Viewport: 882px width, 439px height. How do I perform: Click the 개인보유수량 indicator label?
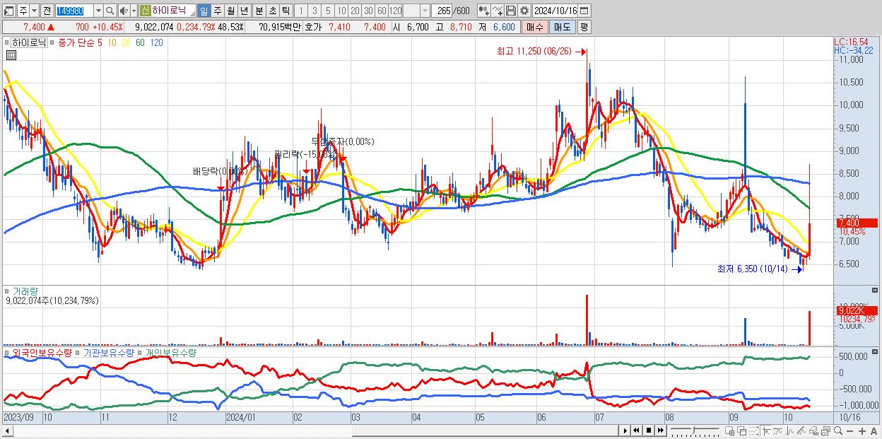[170, 352]
